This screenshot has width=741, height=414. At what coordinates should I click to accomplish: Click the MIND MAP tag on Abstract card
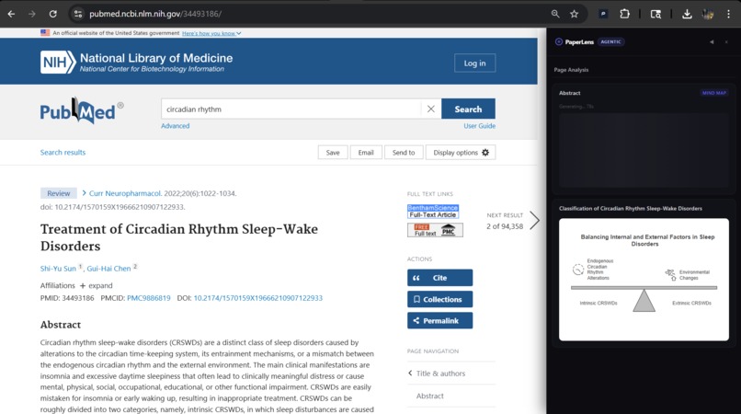pyautogui.click(x=714, y=93)
